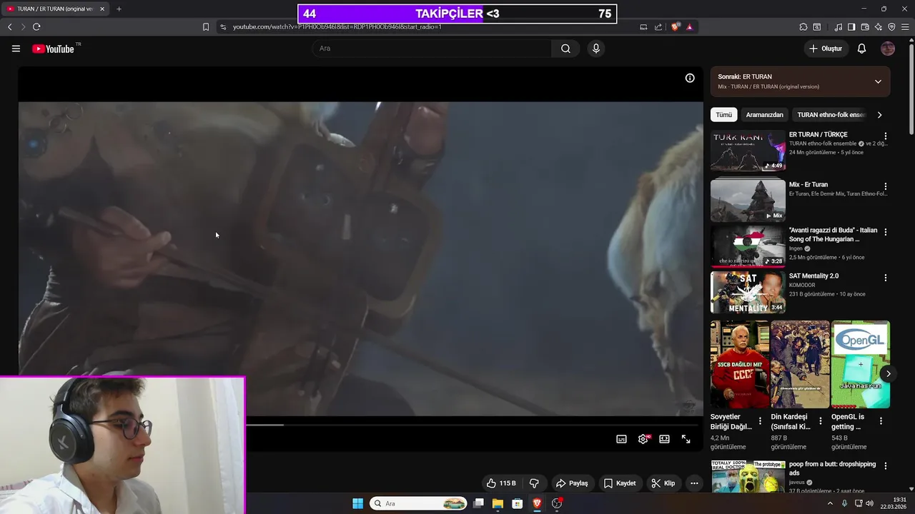Open options for Din Kardeşi short
Image resolution: width=915 pixels, height=514 pixels.
(x=821, y=421)
